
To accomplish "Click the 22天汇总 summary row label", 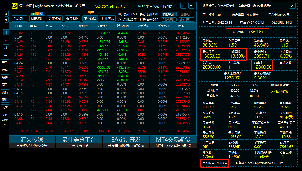I will click(x=21, y=131).
